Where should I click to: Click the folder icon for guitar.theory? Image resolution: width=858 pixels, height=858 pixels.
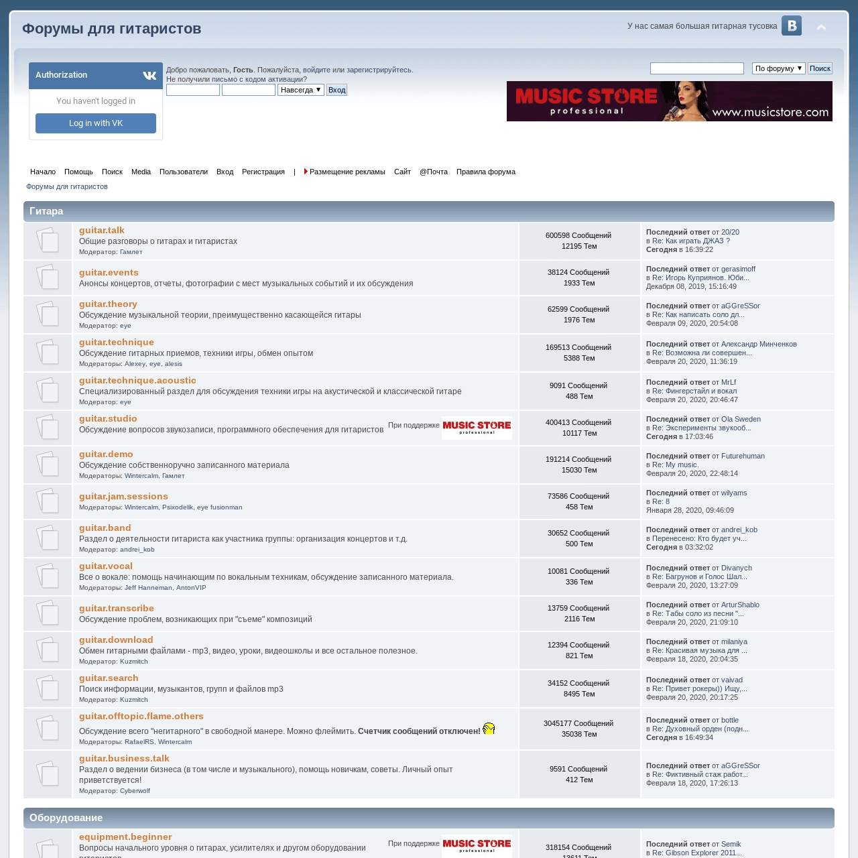[48, 314]
